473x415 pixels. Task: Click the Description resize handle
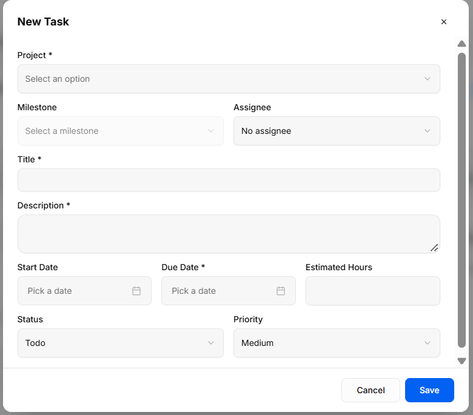click(434, 248)
